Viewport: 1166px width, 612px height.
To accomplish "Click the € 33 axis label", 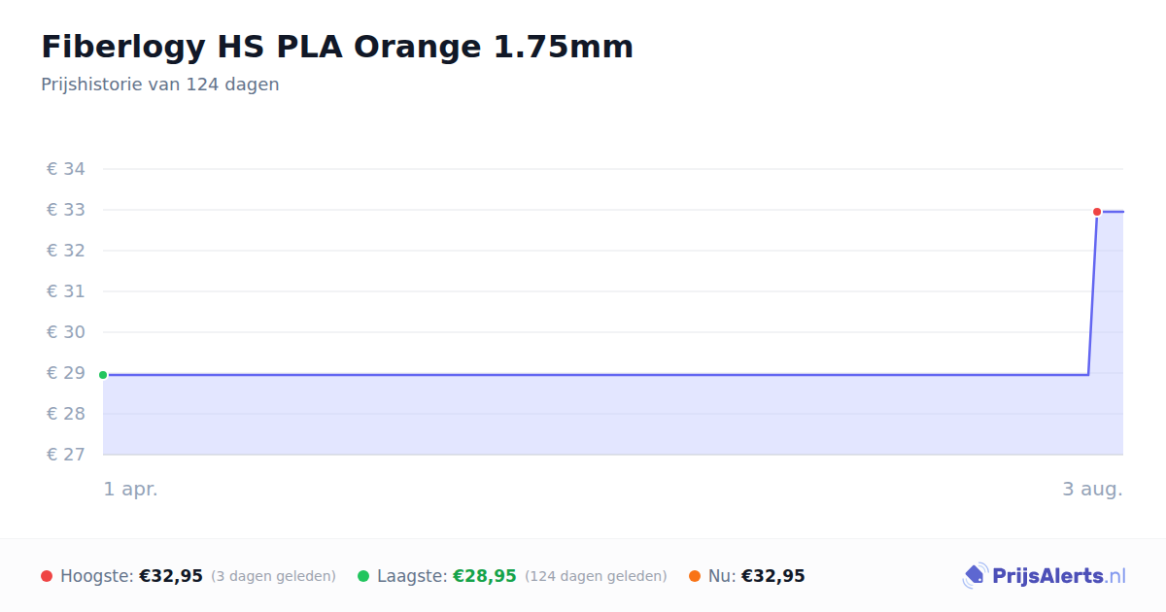I will (x=66, y=210).
